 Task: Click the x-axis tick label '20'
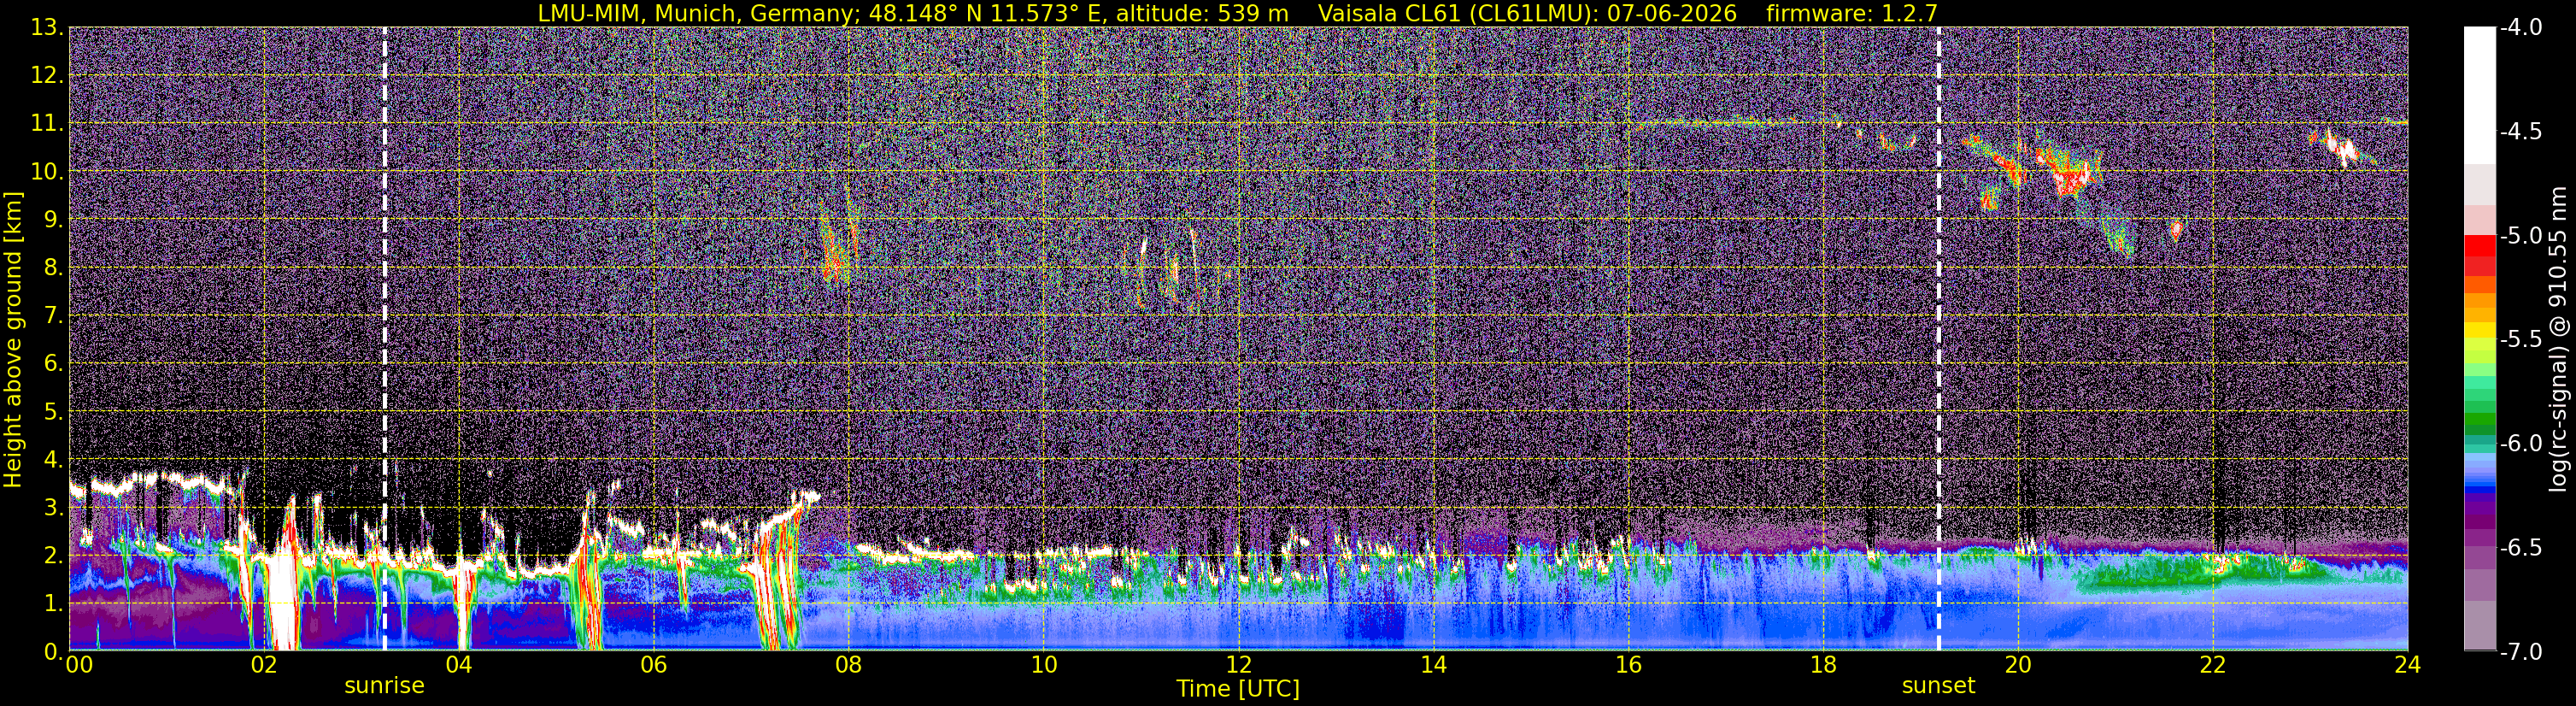2018,665
